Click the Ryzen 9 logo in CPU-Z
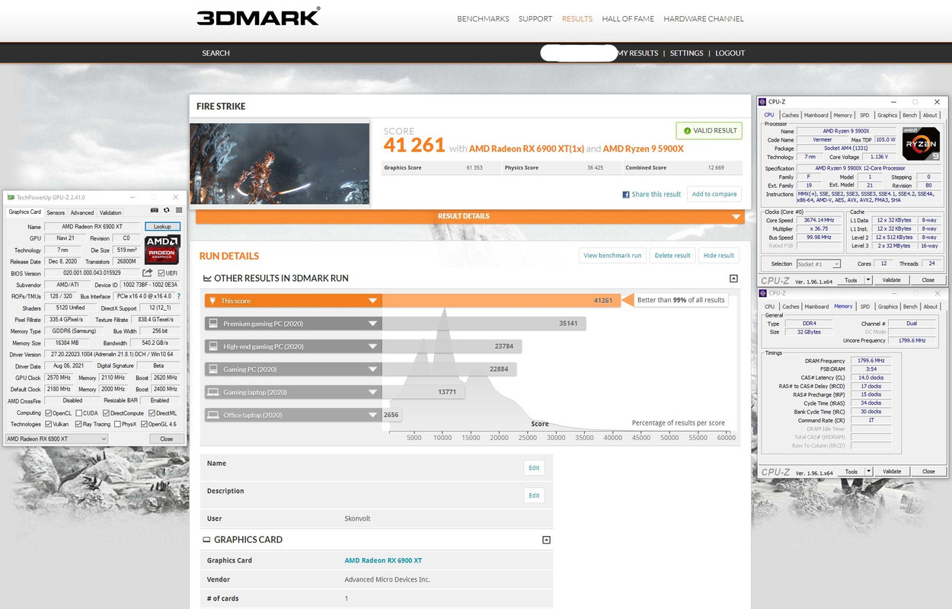 pos(919,144)
